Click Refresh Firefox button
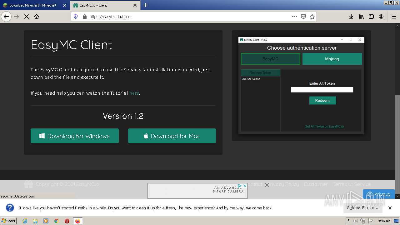The height and width of the screenshot is (225, 400). point(362,208)
